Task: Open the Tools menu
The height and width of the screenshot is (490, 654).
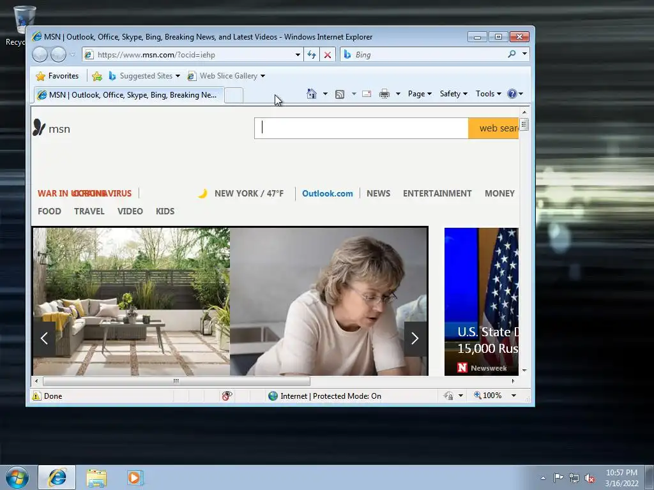Action: pyautogui.click(x=489, y=94)
